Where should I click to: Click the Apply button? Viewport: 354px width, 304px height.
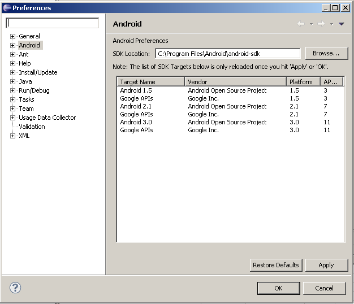(326, 265)
